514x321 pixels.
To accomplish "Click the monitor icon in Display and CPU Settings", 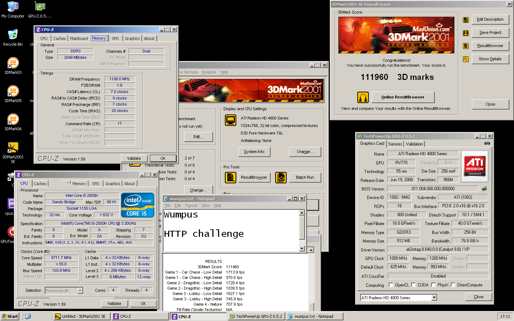I will pyautogui.click(x=231, y=120).
